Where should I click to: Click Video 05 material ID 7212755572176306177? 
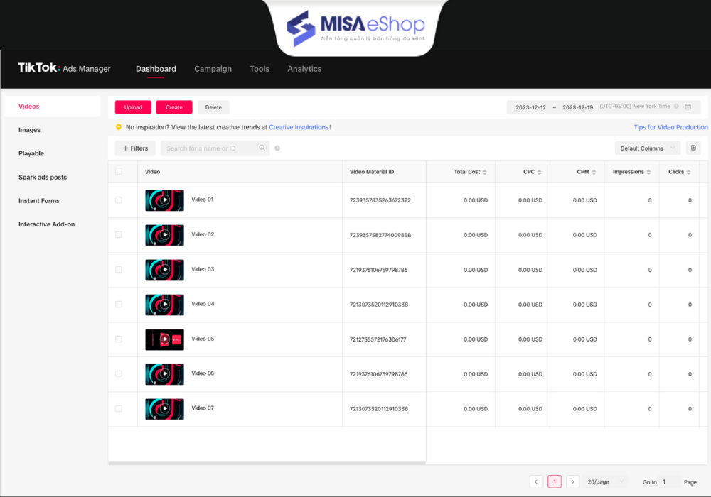(378, 339)
